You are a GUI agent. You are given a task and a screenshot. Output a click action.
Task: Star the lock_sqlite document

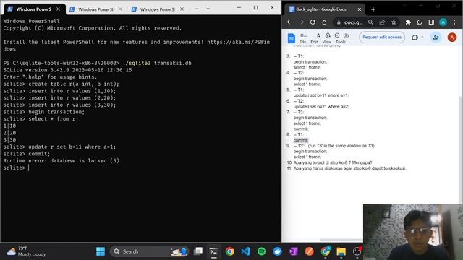318,35
